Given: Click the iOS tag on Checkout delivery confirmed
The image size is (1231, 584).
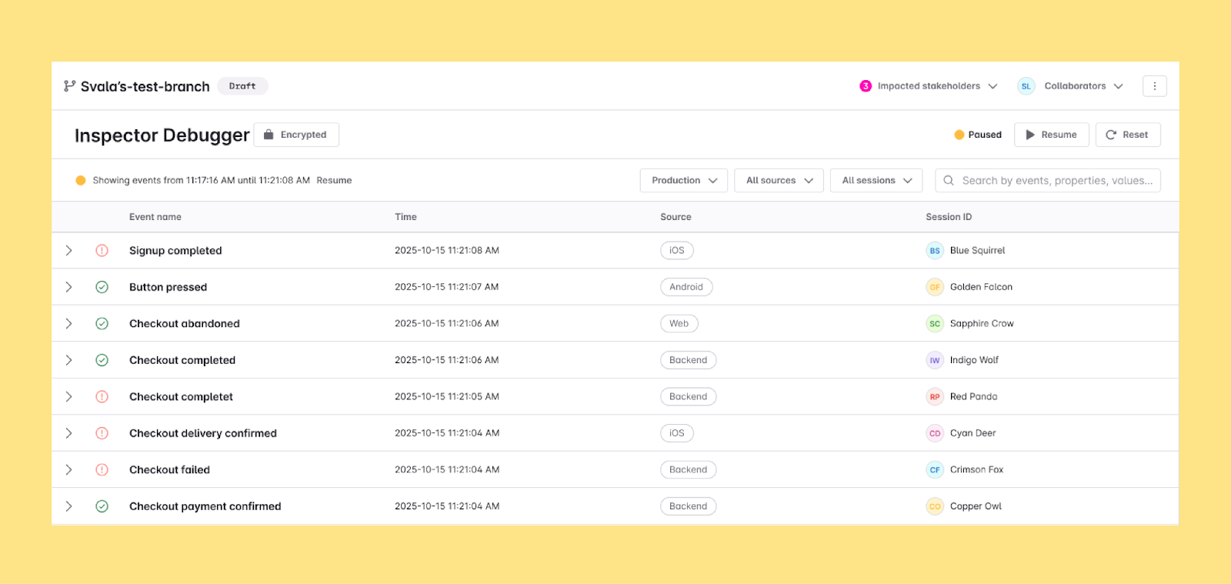Looking at the screenshot, I should 677,433.
